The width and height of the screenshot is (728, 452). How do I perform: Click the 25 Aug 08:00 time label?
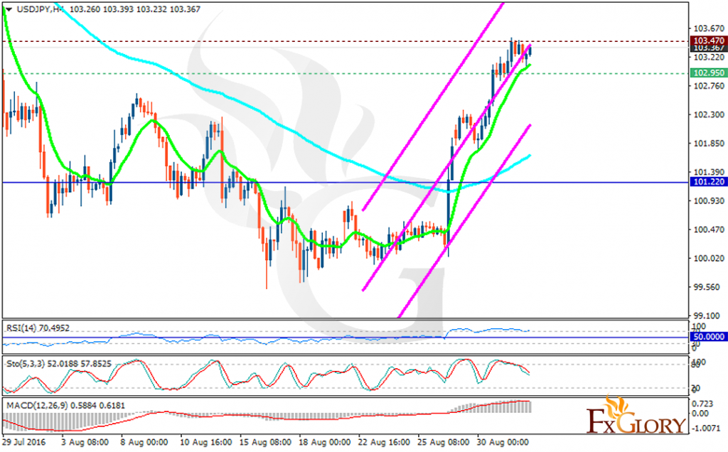point(444,442)
